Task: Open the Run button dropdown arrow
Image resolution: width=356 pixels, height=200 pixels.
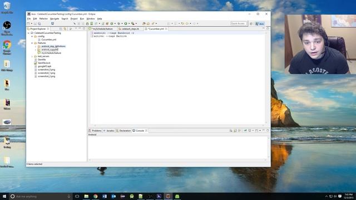Action: 129,23
